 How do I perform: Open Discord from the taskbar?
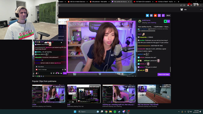(124, 112)
